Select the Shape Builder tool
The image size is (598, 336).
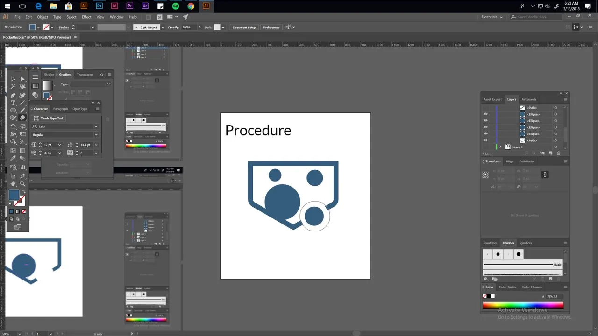[x=13, y=142]
